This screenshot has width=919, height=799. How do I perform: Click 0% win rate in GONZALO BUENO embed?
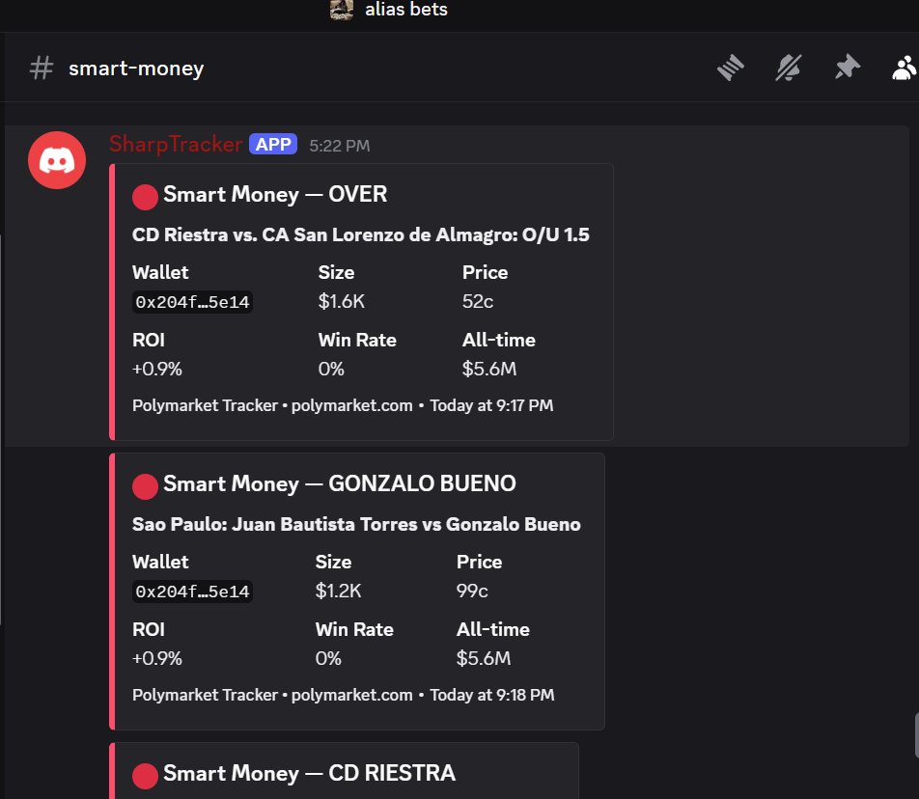pos(328,658)
